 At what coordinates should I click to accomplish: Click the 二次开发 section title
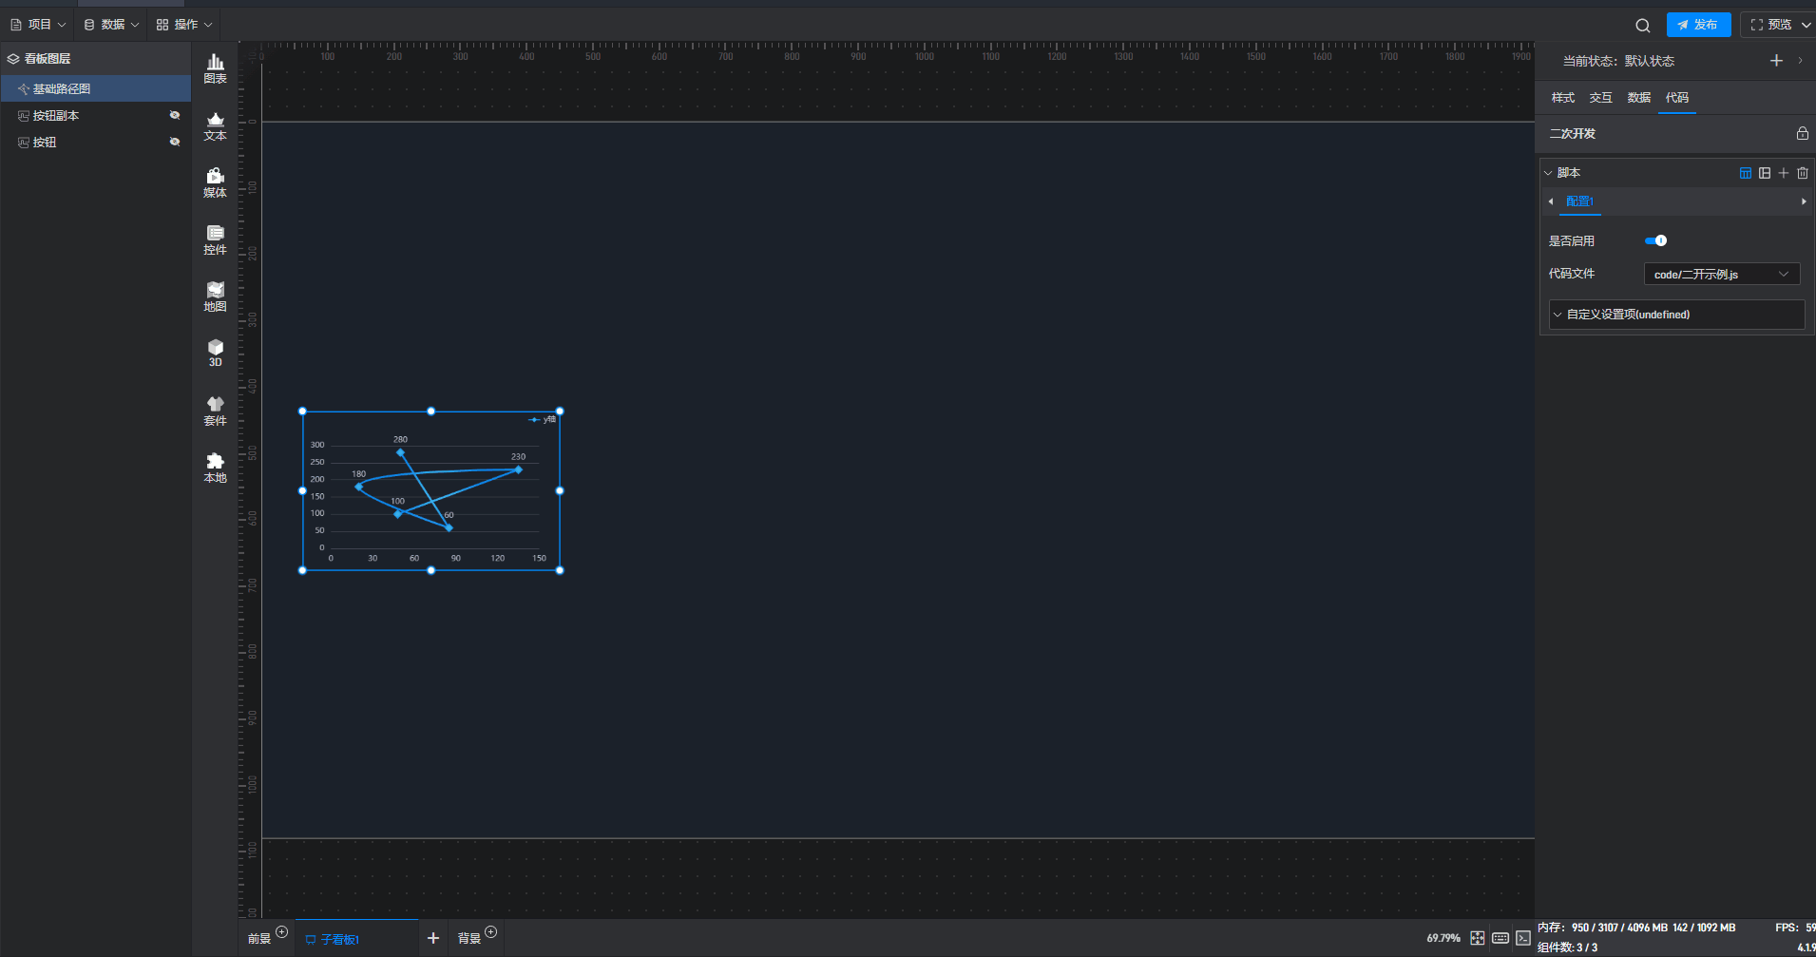[x=1573, y=134]
